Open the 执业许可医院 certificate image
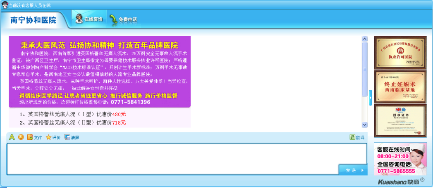This screenshot has width=433, height=188. (394, 52)
